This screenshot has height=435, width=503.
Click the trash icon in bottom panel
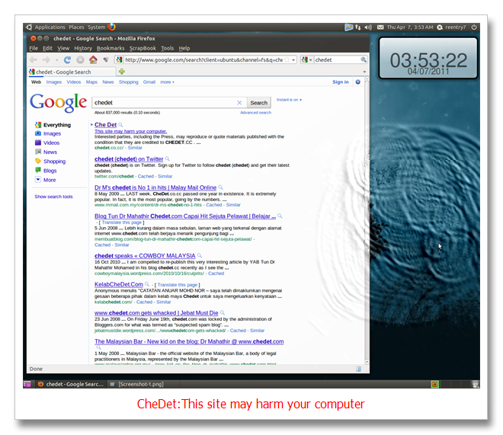475,384
